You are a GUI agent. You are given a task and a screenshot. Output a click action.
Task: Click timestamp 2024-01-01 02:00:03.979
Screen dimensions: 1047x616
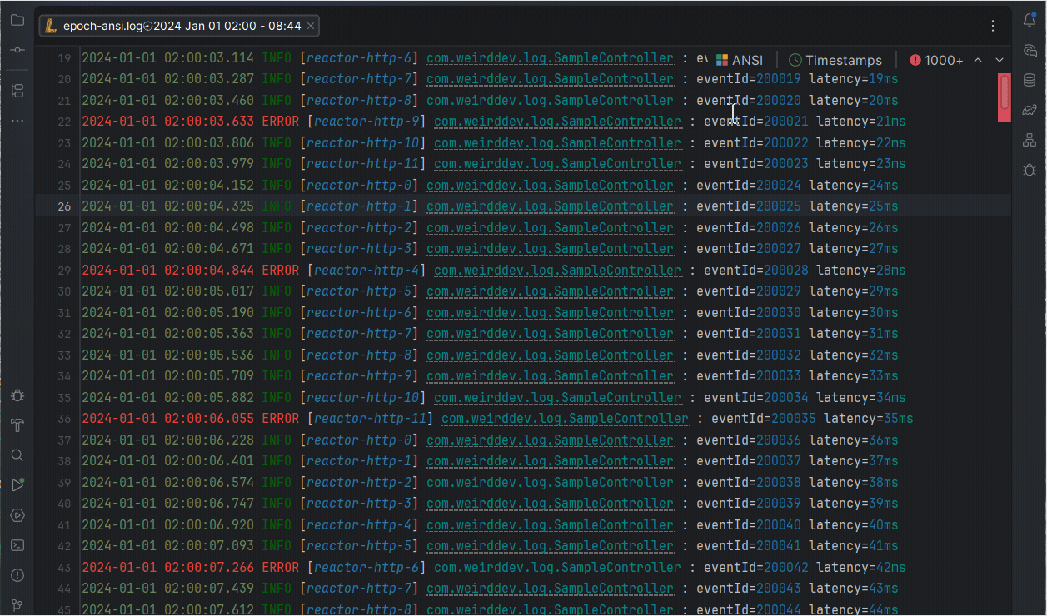(x=168, y=164)
